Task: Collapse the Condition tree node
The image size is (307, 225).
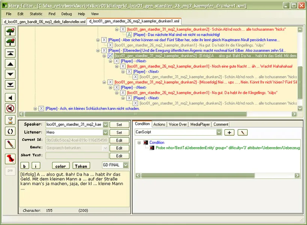Action: 138,143
